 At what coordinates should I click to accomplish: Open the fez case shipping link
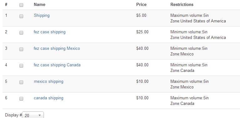tap(50, 32)
